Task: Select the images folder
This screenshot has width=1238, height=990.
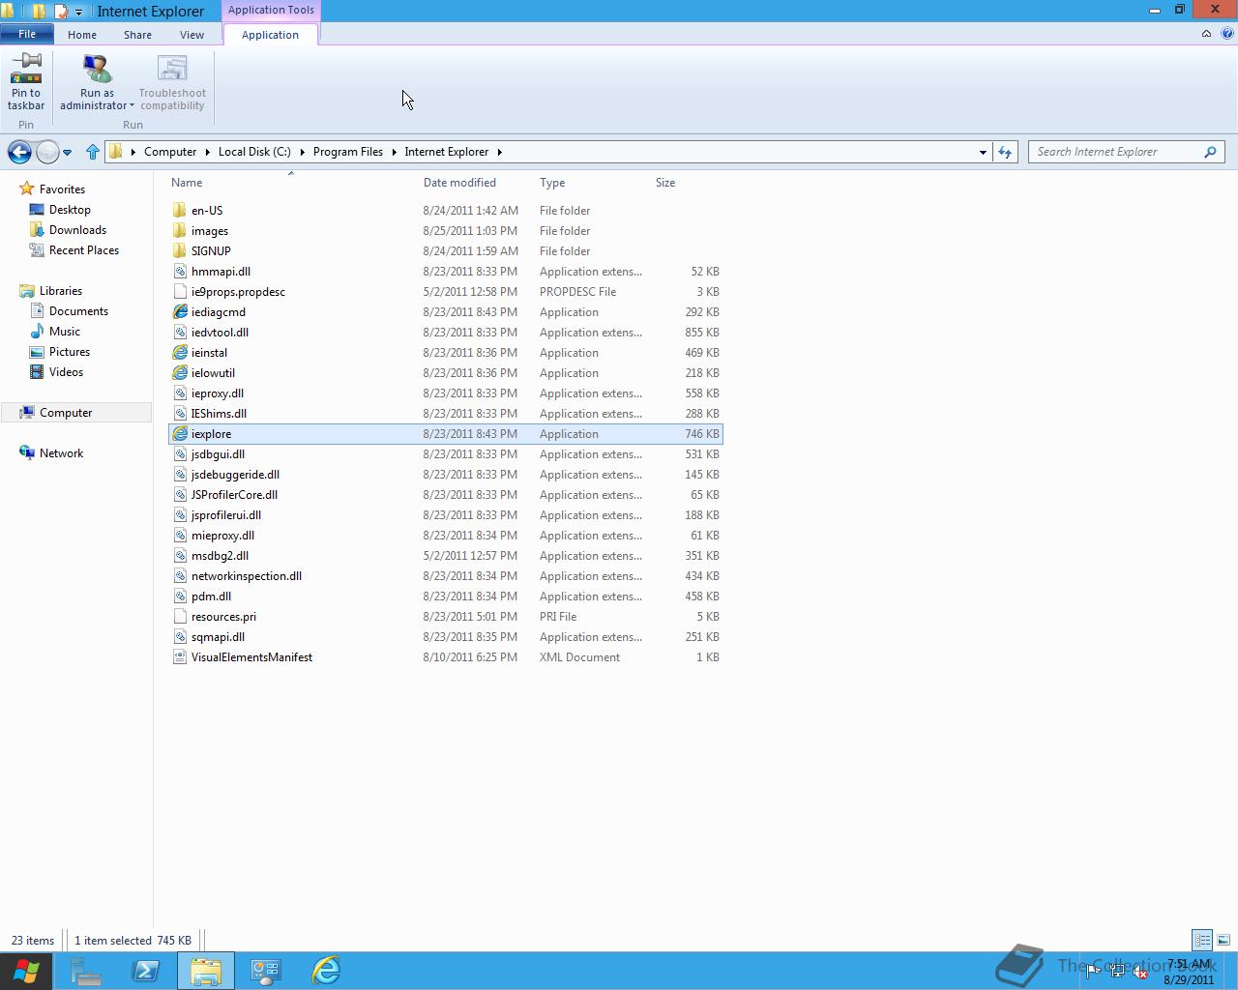Action: coord(446,231)
